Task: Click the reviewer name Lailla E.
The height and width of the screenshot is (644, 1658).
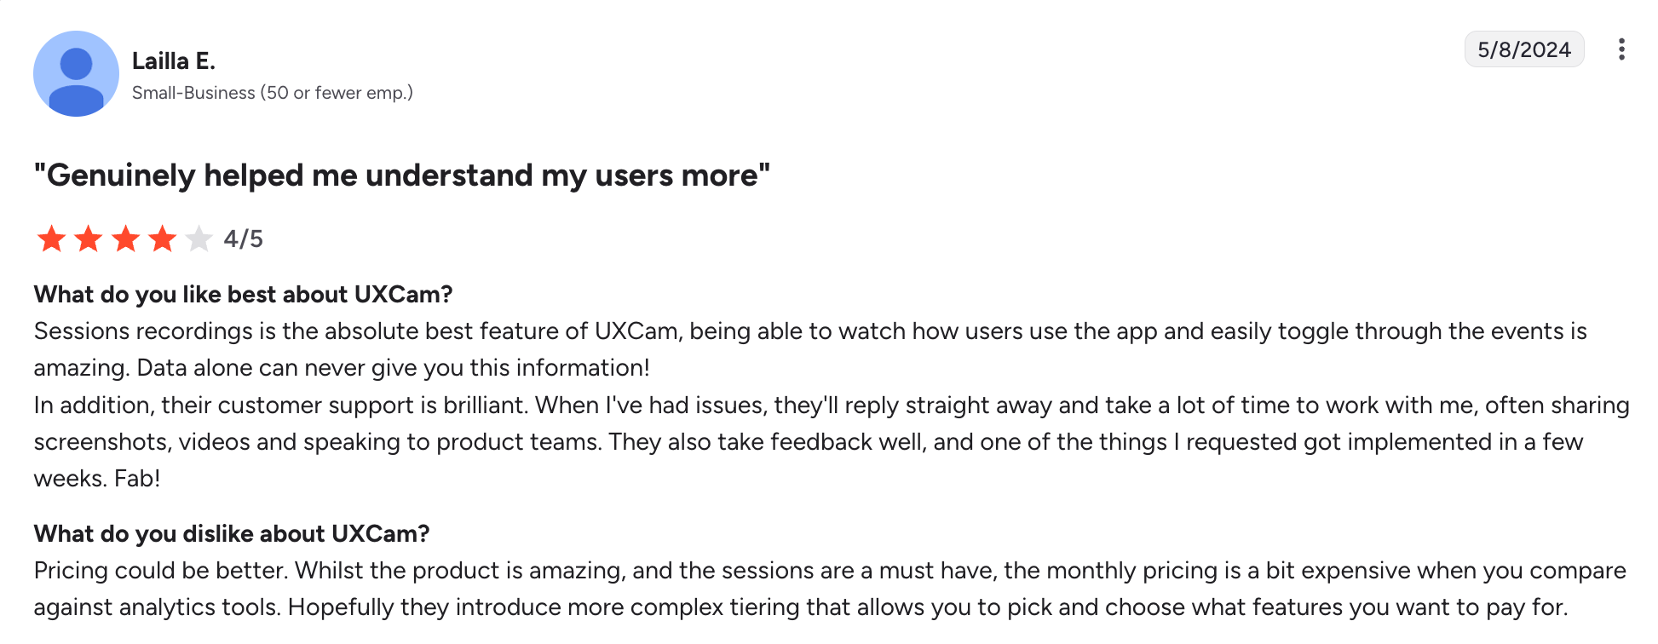Action: tap(174, 61)
